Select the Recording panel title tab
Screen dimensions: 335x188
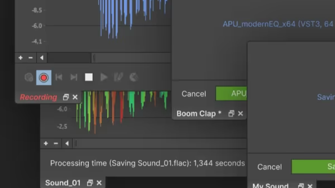click(39, 97)
